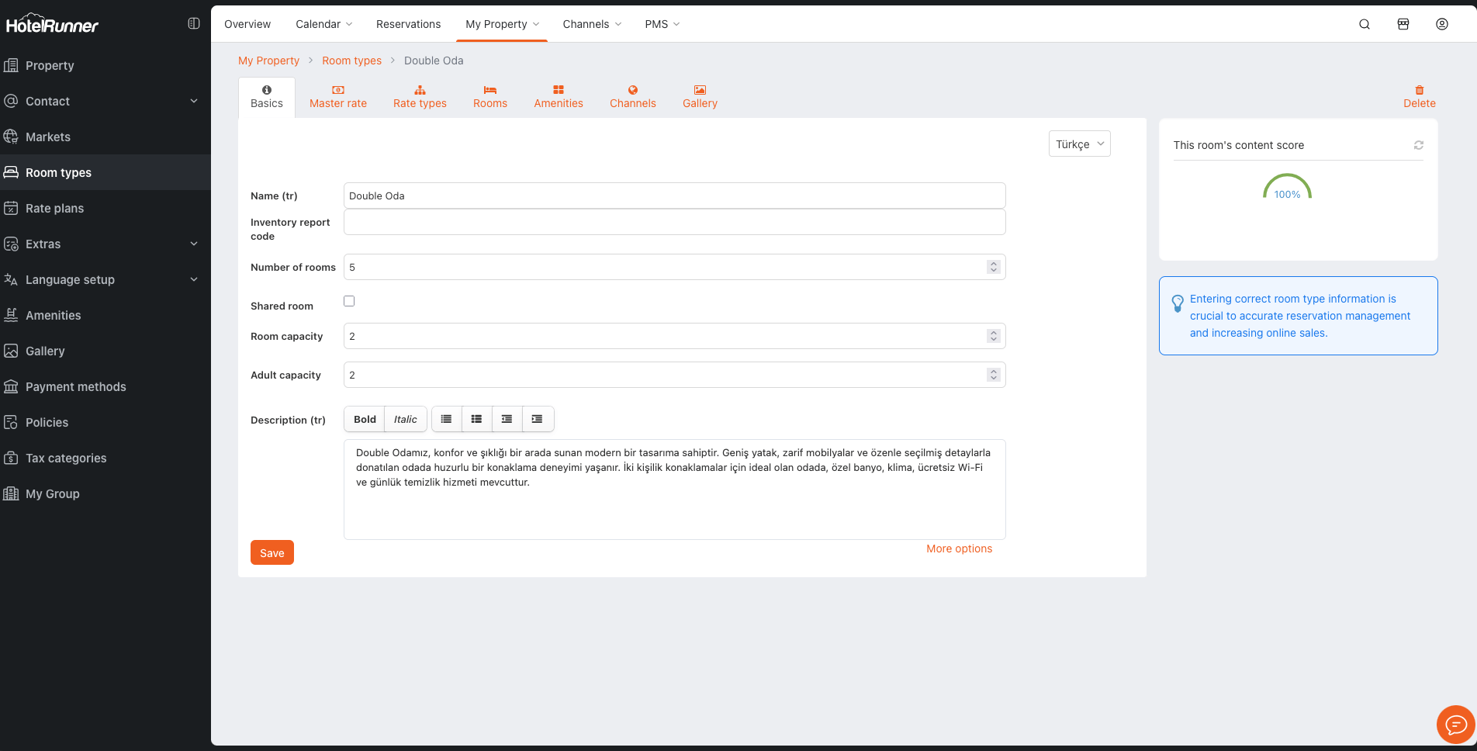Image resolution: width=1477 pixels, height=751 pixels.
Task: Apply unordered bullet list formatting
Action: tap(446, 419)
